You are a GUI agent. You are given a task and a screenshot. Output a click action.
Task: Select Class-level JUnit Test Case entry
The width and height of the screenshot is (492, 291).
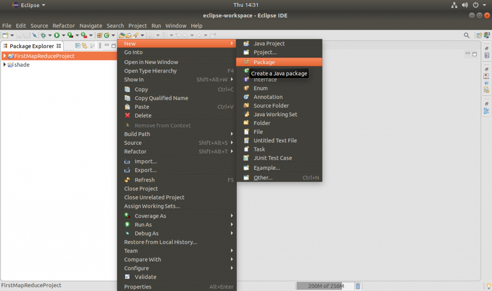(x=272, y=158)
